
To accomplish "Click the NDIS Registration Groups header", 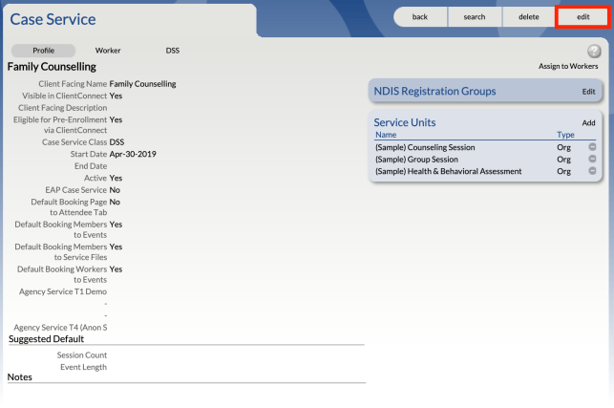I will pos(434,92).
